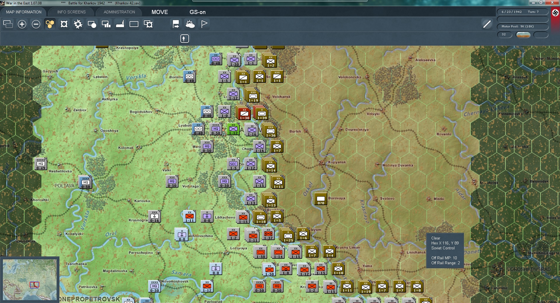This screenshot has width=560, height=303.
Task: Click the rectangle-with-circle toolbar icon
Action: (92, 24)
